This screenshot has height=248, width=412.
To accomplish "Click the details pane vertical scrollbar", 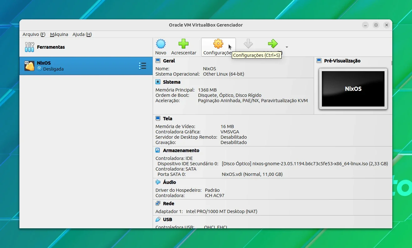I will point(392,63).
